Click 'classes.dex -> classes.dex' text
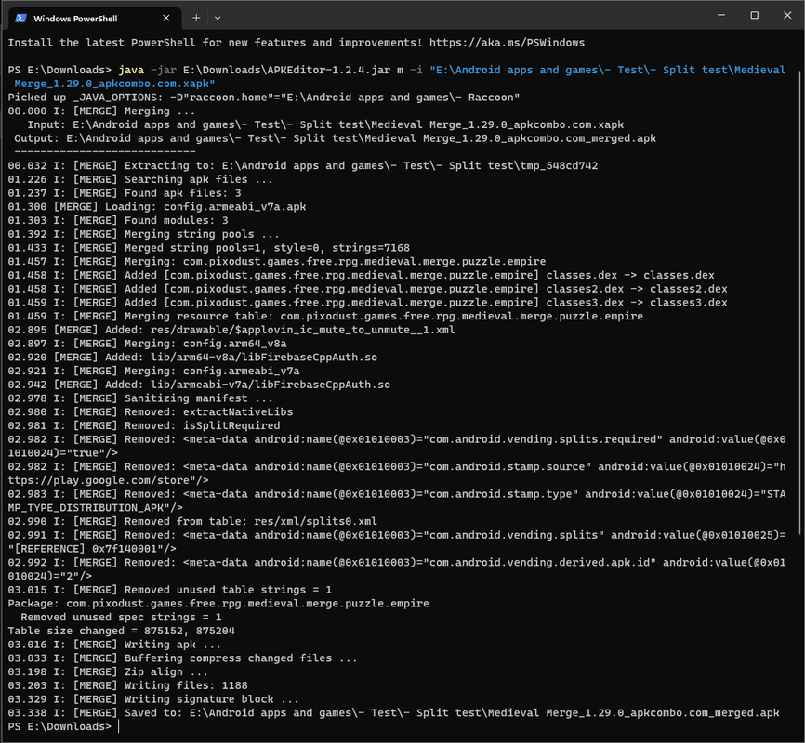The width and height of the screenshot is (805, 743). (630, 275)
